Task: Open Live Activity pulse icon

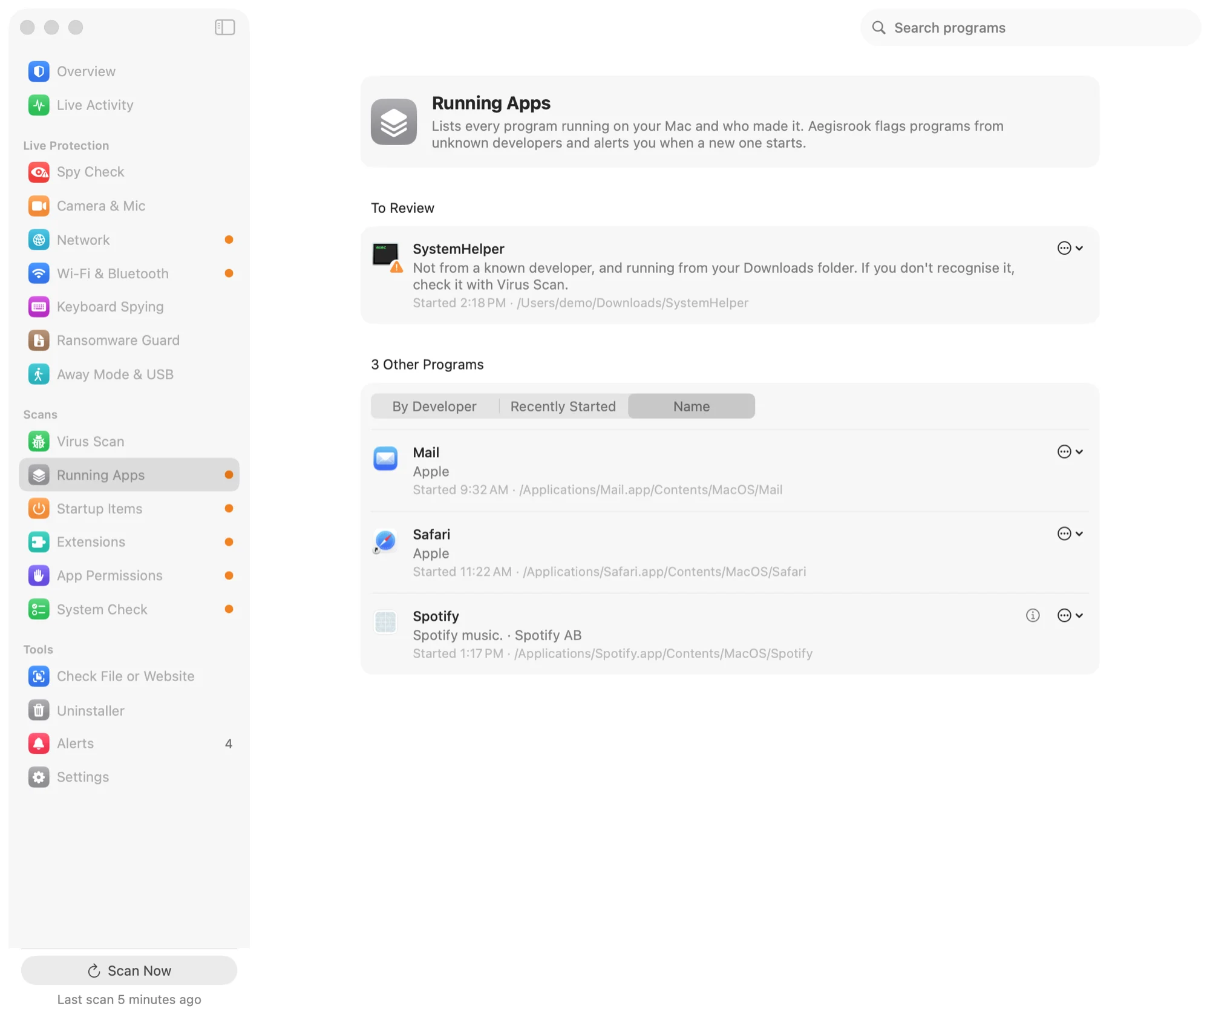Action: click(39, 105)
